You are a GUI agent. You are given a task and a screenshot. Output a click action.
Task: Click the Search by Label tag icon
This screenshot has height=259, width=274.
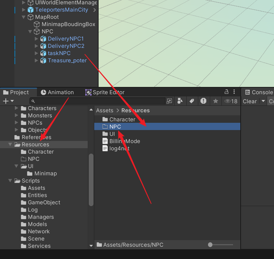coord(192,101)
